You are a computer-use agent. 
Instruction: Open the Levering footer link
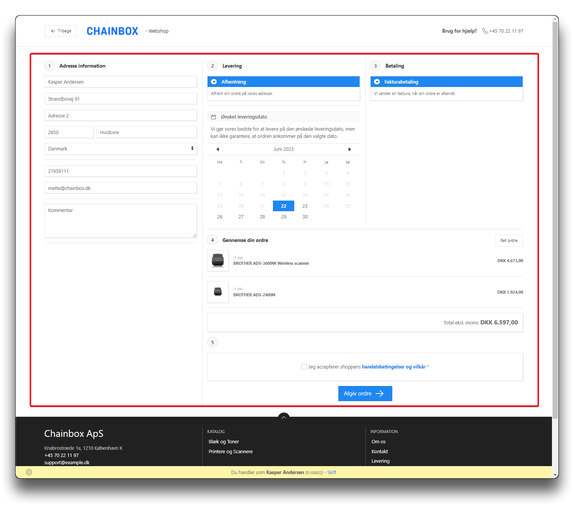[x=381, y=461]
